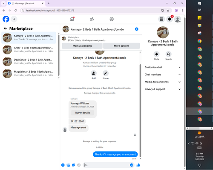This screenshot has height=170, width=213.
Task: Attach a file with the photo icon
Action: click(68, 165)
